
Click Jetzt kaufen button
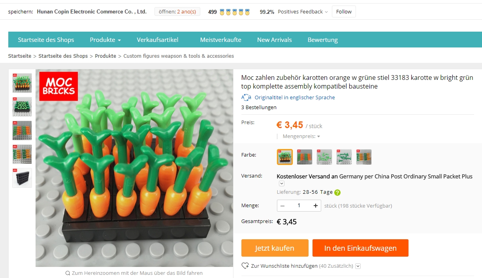coord(275,248)
